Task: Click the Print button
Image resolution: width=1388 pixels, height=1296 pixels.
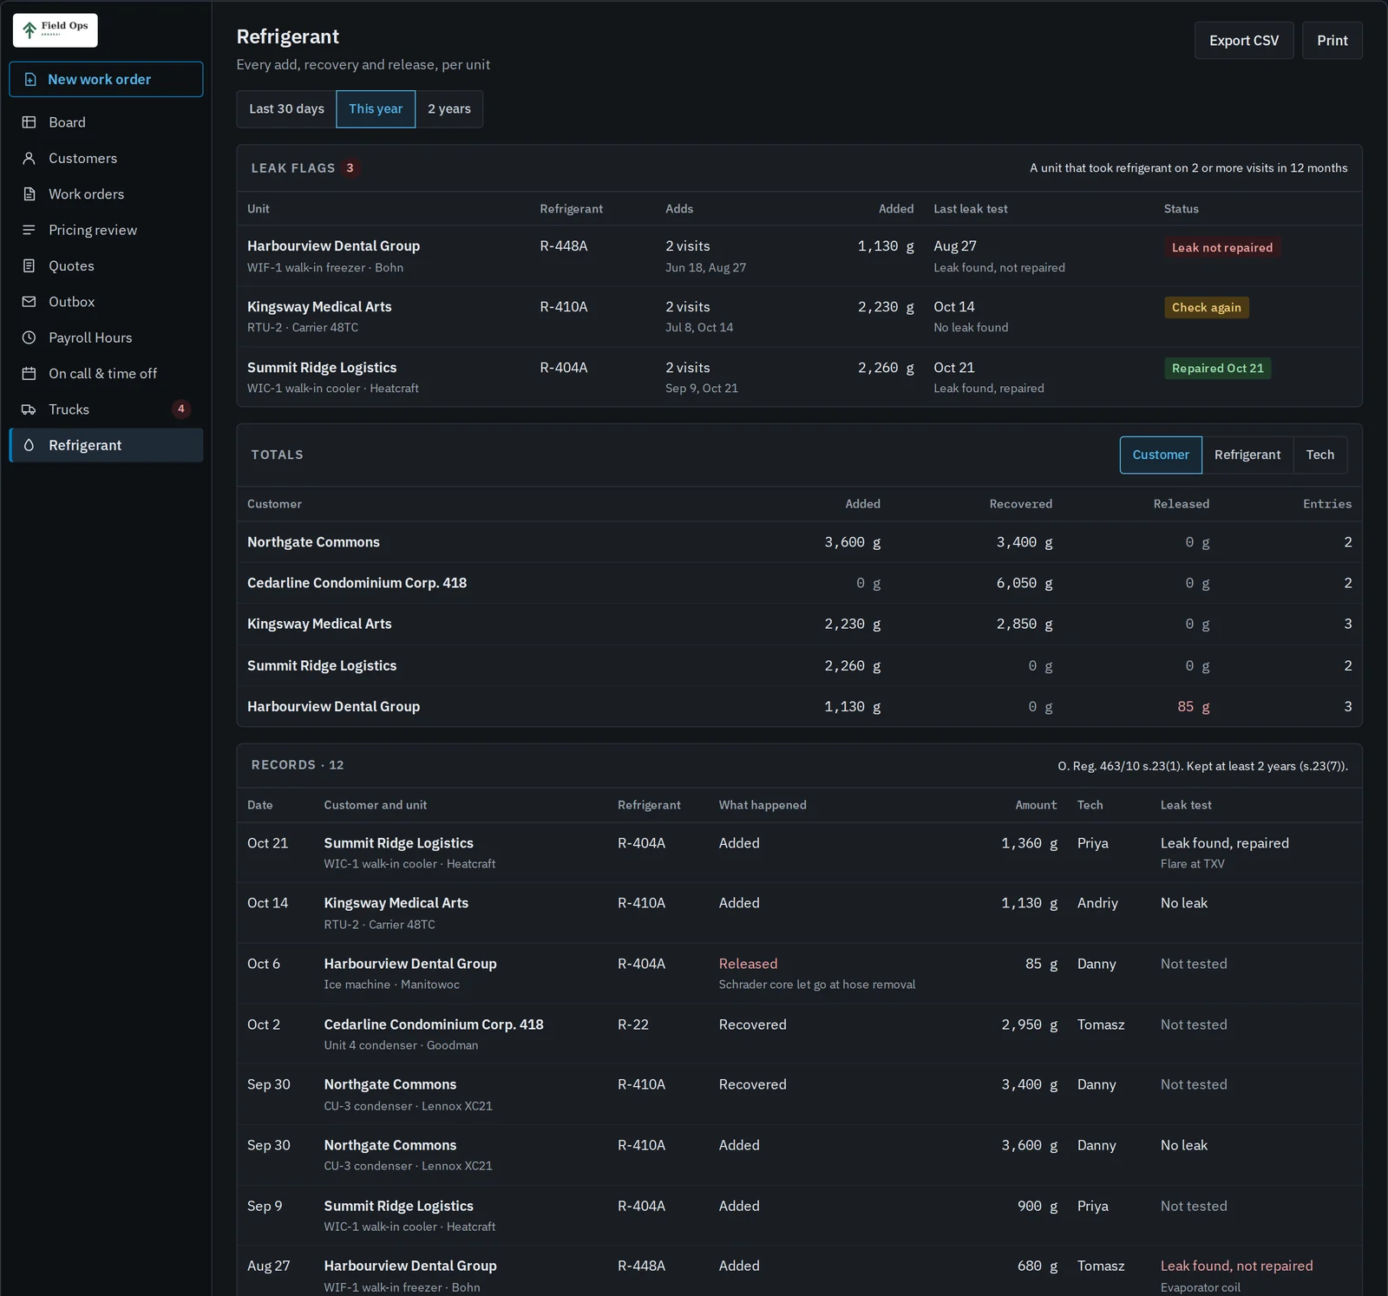Action: pyautogui.click(x=1332, y=41)
